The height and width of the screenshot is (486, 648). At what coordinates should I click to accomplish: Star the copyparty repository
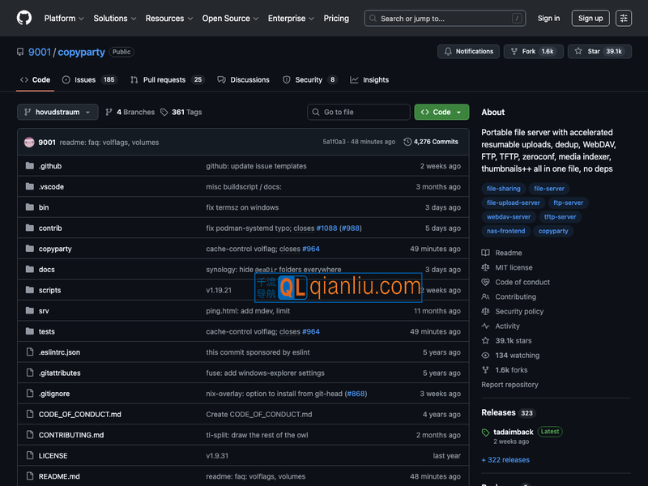(599, 51)
